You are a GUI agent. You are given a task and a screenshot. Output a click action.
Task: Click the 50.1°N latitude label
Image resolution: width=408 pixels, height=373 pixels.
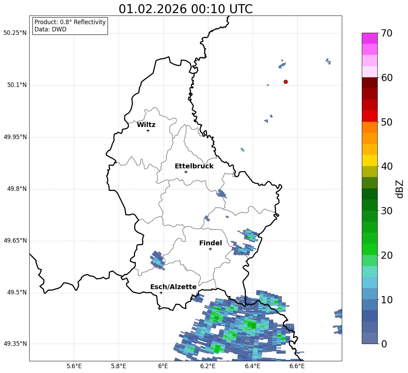pos(17,85)
